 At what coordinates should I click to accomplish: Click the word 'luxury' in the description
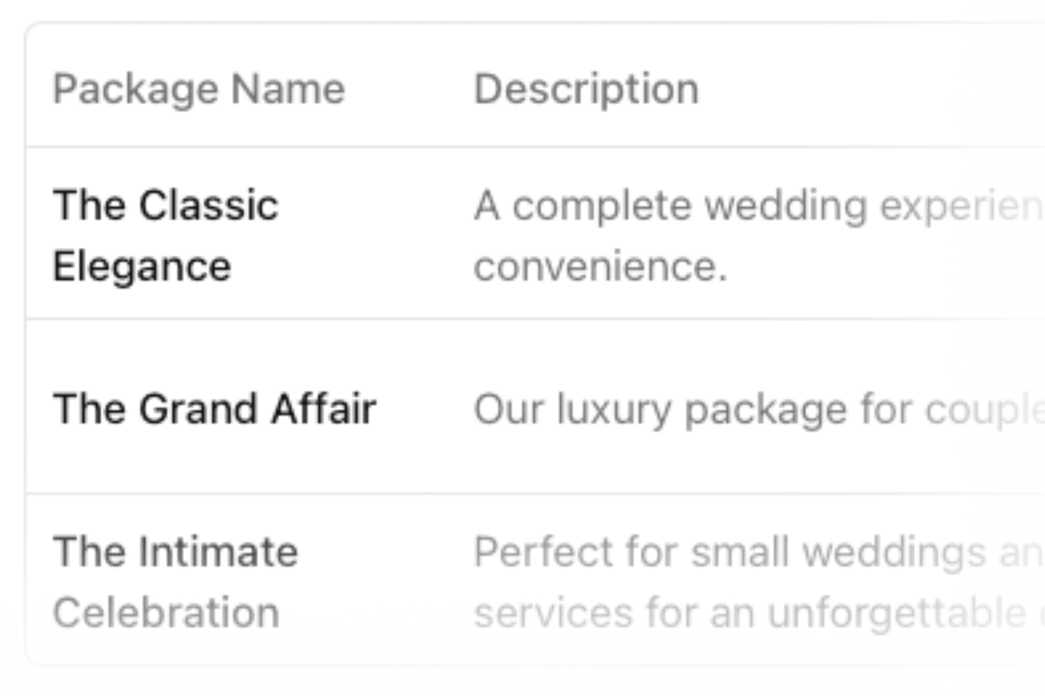coord(614,410)
